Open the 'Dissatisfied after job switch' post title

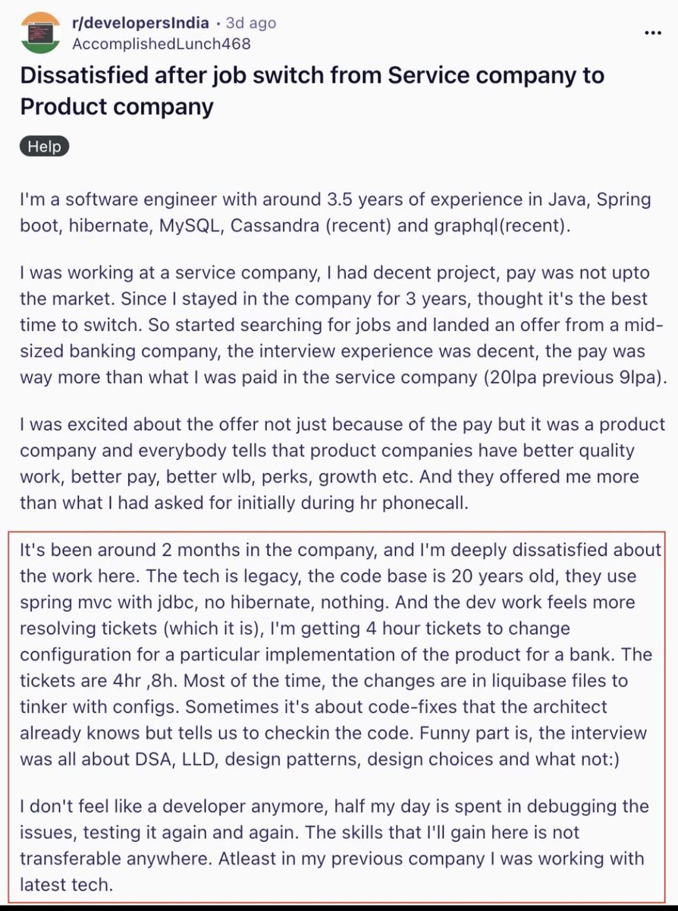[312, 90]
